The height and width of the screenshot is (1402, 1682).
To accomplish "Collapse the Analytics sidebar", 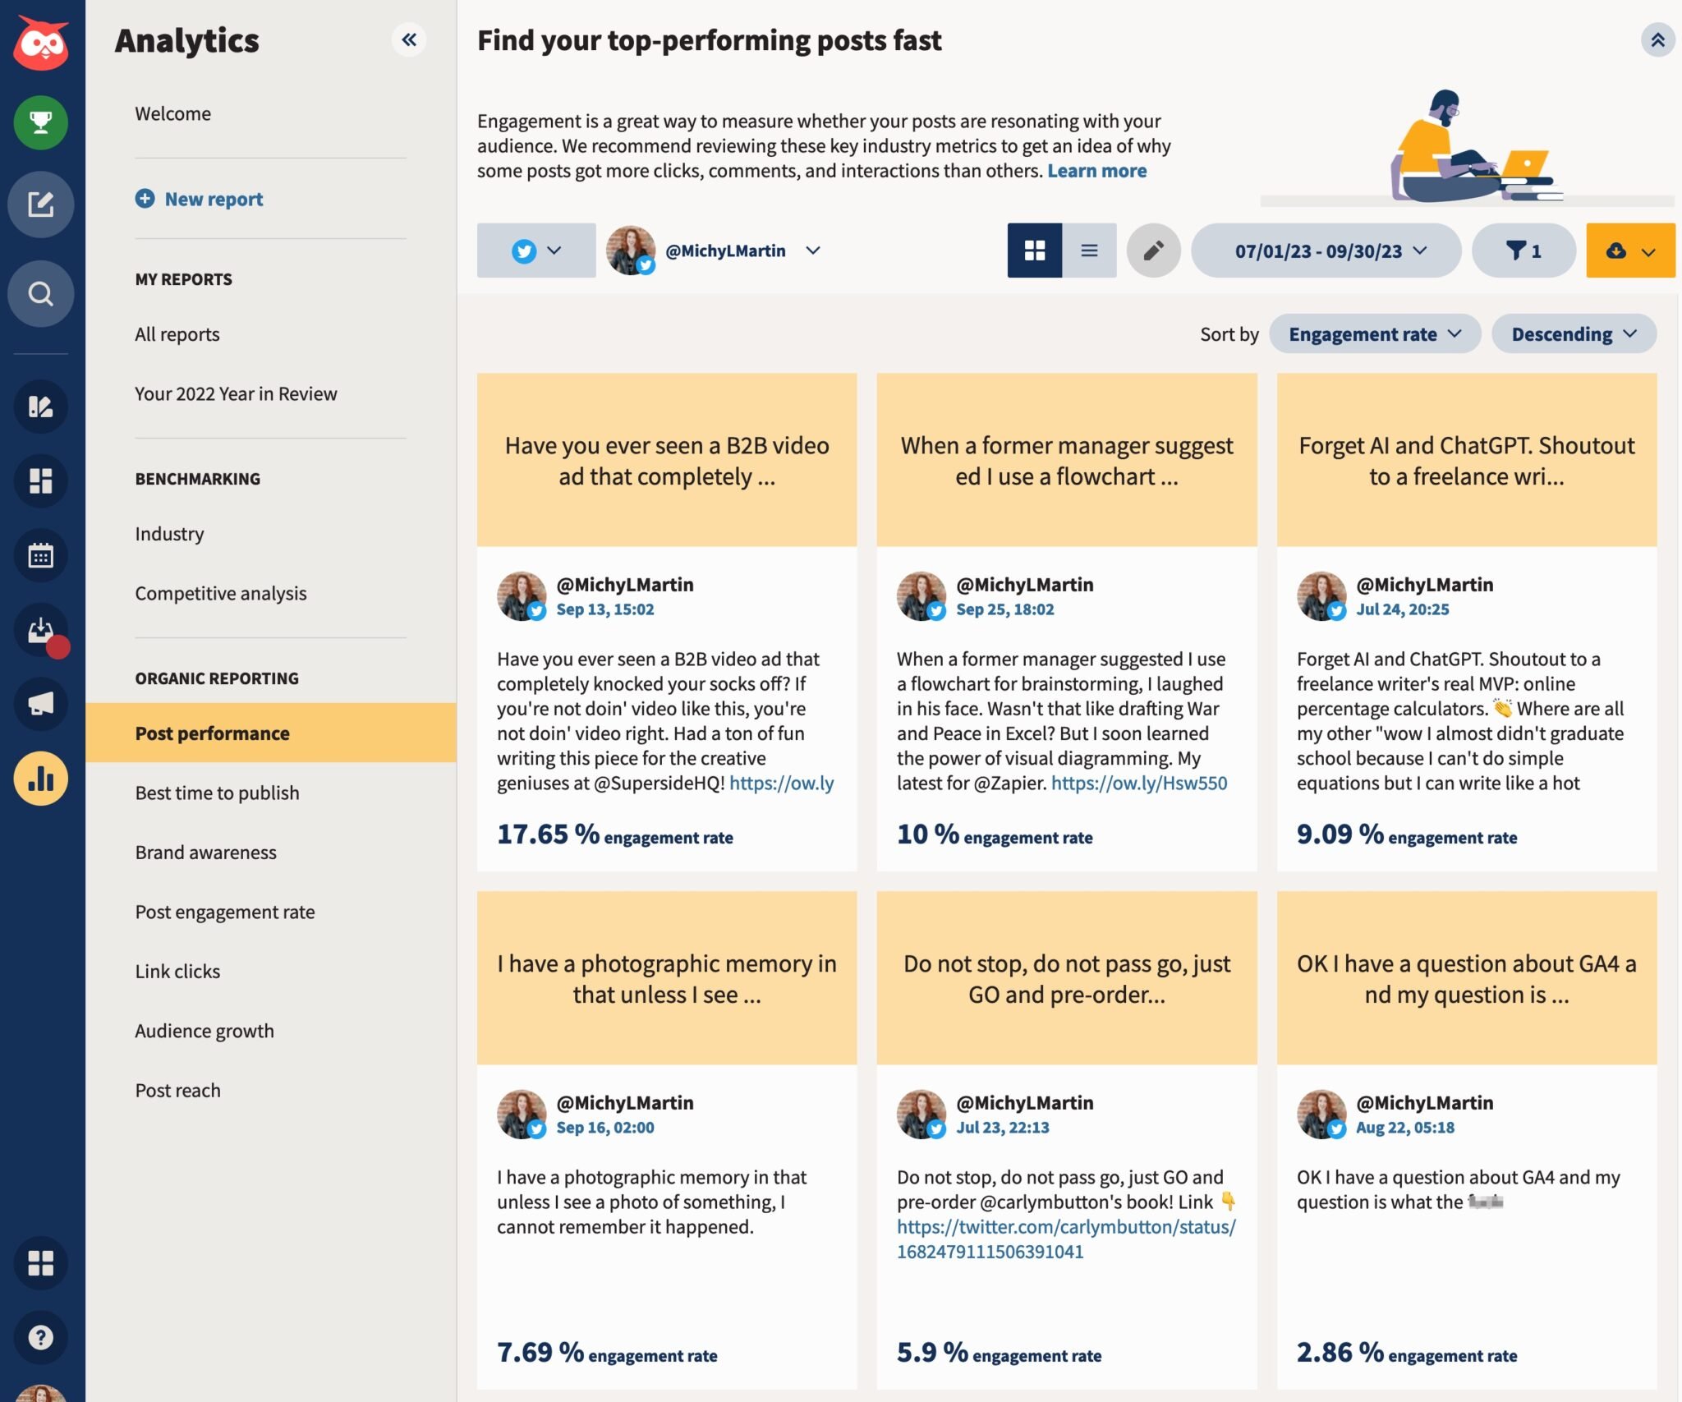I will pyautogui.click(x=410, y=39).
